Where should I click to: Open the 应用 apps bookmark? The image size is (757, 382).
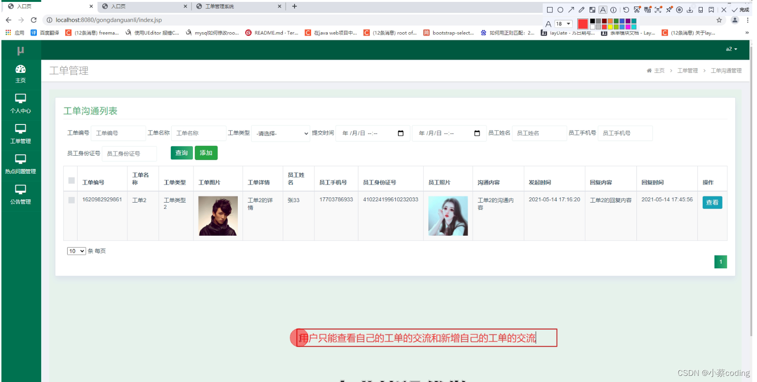pyautogui.click(x=15, y=33)
